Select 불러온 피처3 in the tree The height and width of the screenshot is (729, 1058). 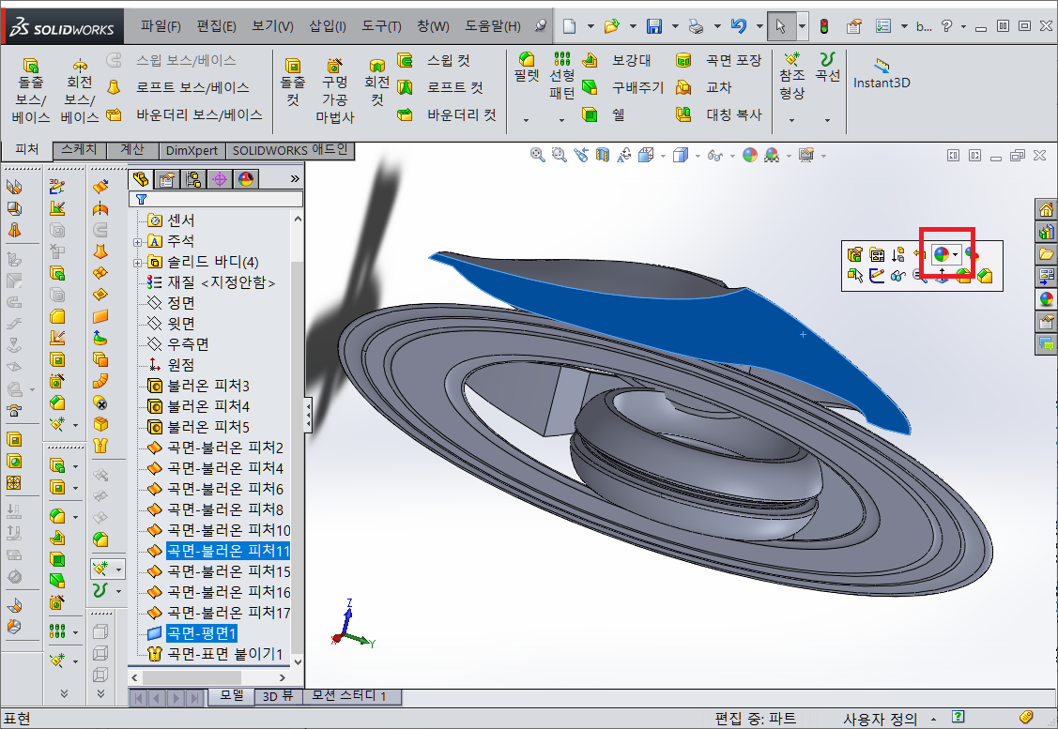click(x=198, y=387)
